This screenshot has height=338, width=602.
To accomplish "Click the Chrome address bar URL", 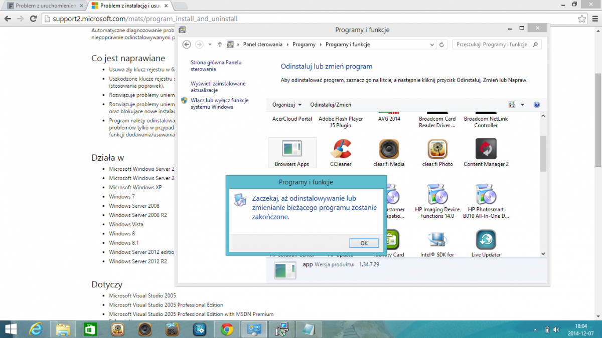I will 145,19.
